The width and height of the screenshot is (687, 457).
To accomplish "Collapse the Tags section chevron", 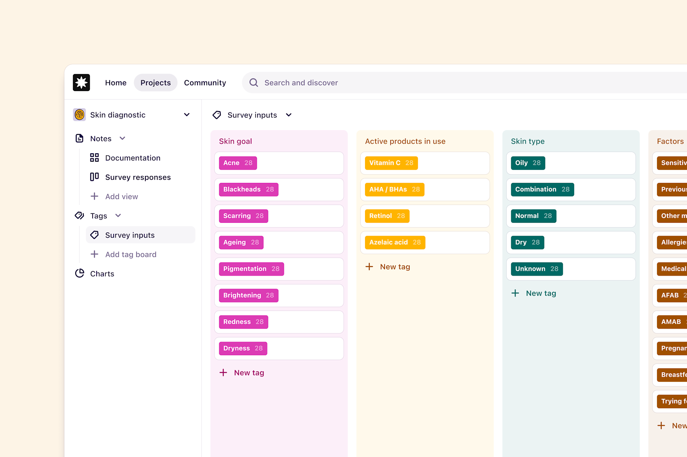I will click(x=118, y=215).
